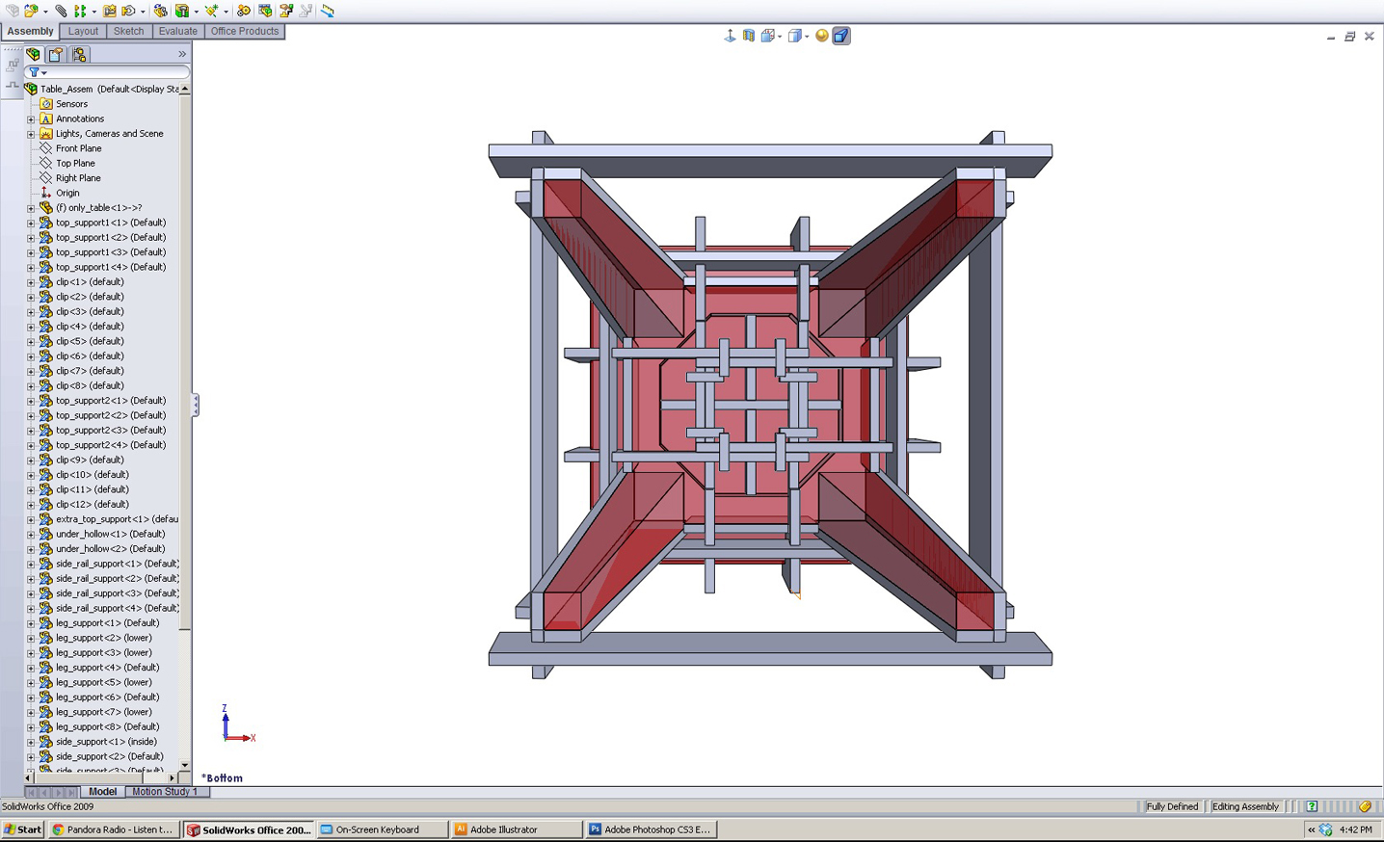Click the Move Component icon
This screenshot has height=842, width=1384.
pyautogui.click(x=128, y=11)
